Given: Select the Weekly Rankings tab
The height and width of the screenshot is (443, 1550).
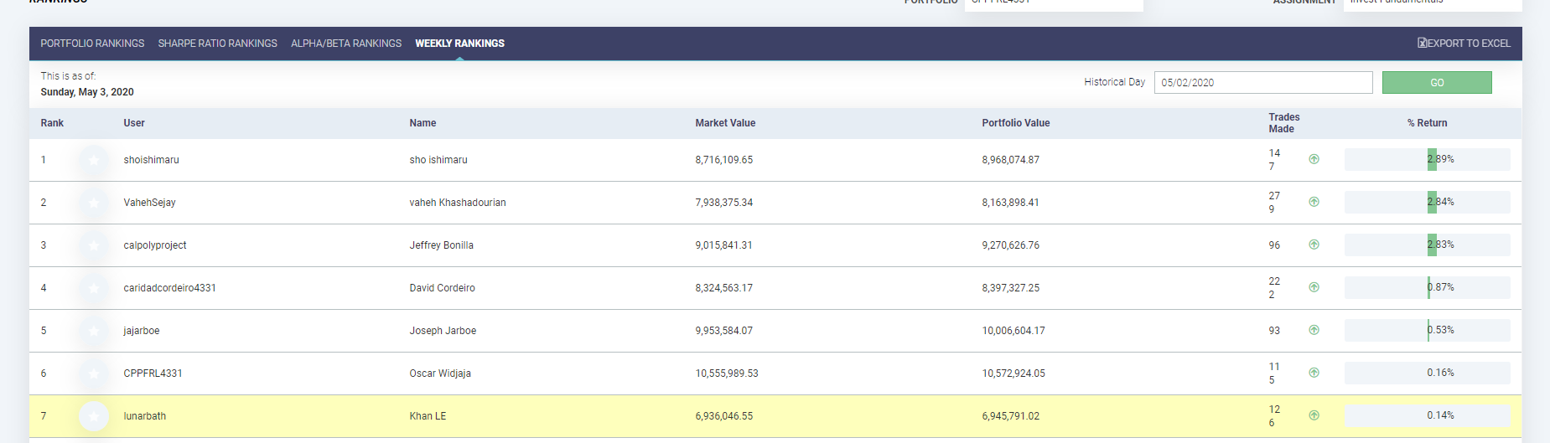Looking at the screenshot, I should [x=459, y=44].
